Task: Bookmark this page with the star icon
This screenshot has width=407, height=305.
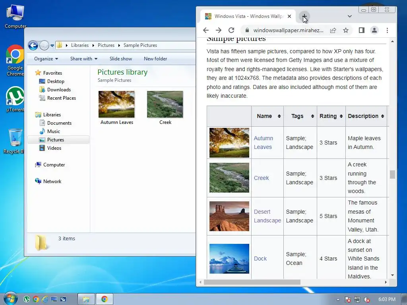Action: 346,30
